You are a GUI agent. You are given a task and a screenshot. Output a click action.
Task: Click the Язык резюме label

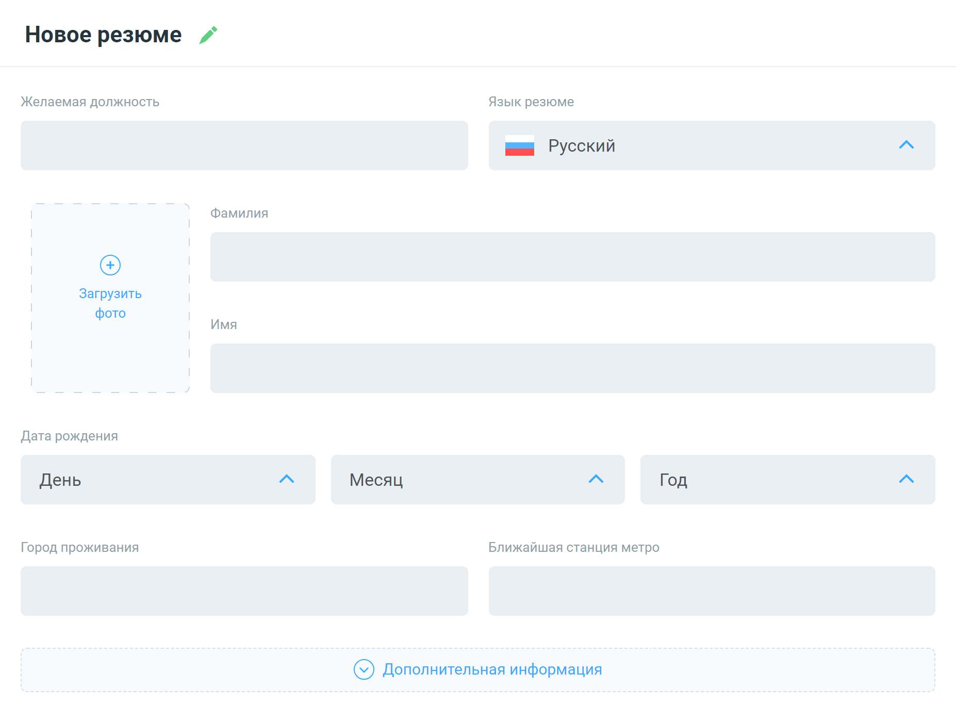click(531, 102)
